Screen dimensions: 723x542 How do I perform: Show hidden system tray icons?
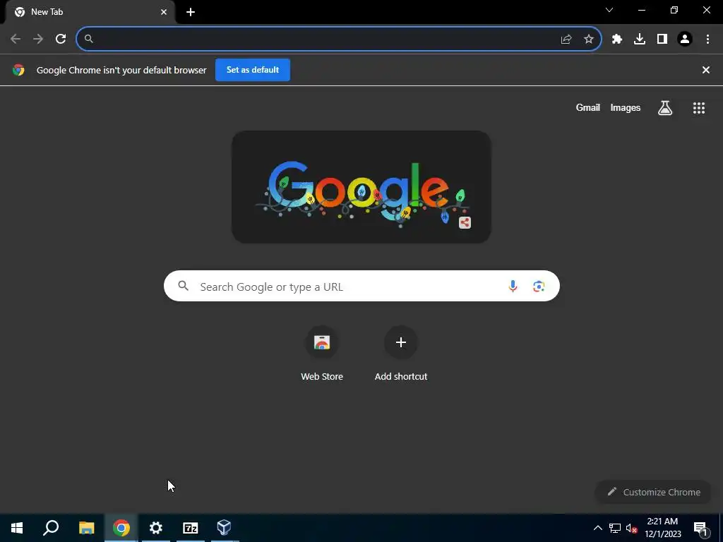point(597,528)
